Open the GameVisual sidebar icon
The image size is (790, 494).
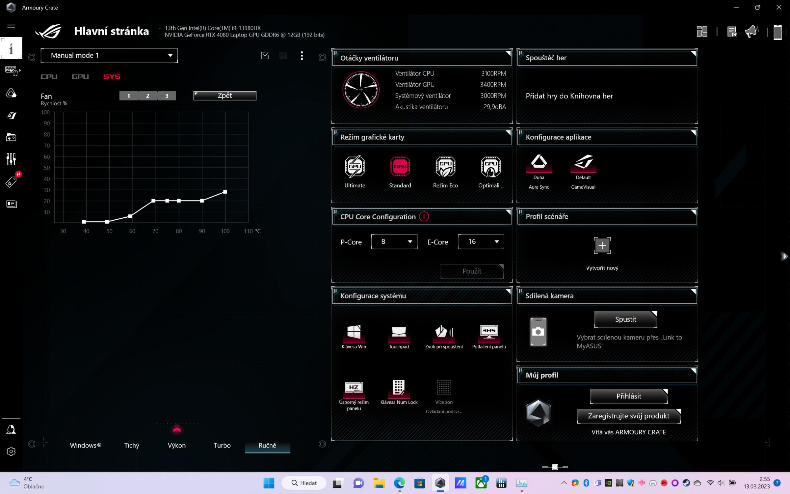[x=11, y=115]
